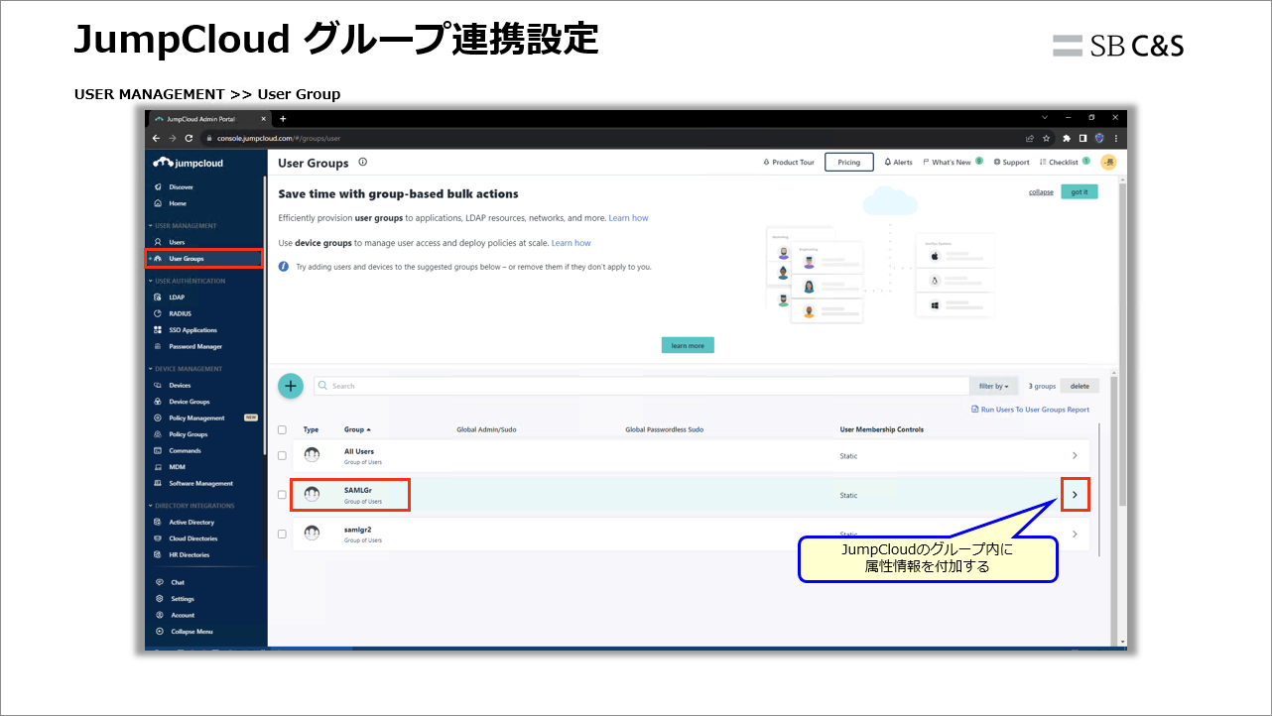The width and height of the screenshot is (1272, 716).
Task: Click Learn how after user groups sentence
Action: point(628,218)
